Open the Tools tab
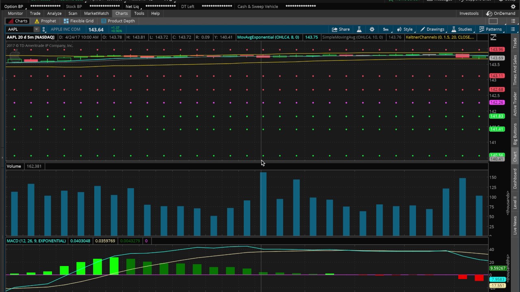 (x=139, y=13)
